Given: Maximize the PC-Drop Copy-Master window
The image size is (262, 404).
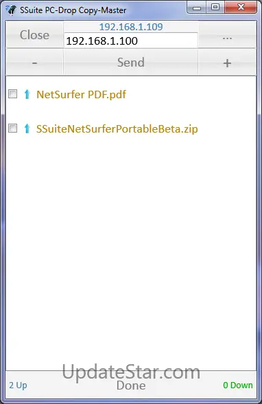Looking at the screenshot, I should point(215,7).
